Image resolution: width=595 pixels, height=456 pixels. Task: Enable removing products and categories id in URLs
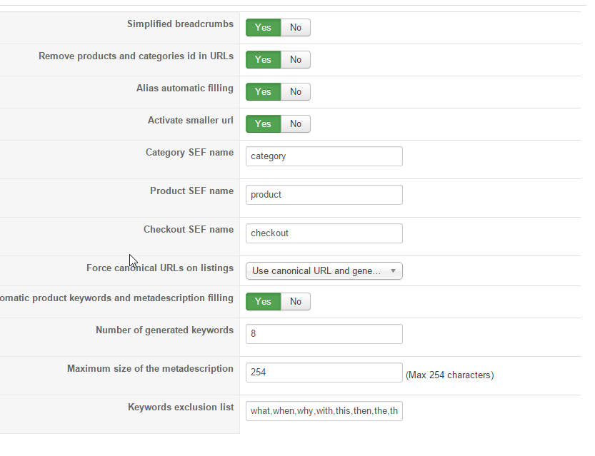pyautogui.click(x=263, y=60)
